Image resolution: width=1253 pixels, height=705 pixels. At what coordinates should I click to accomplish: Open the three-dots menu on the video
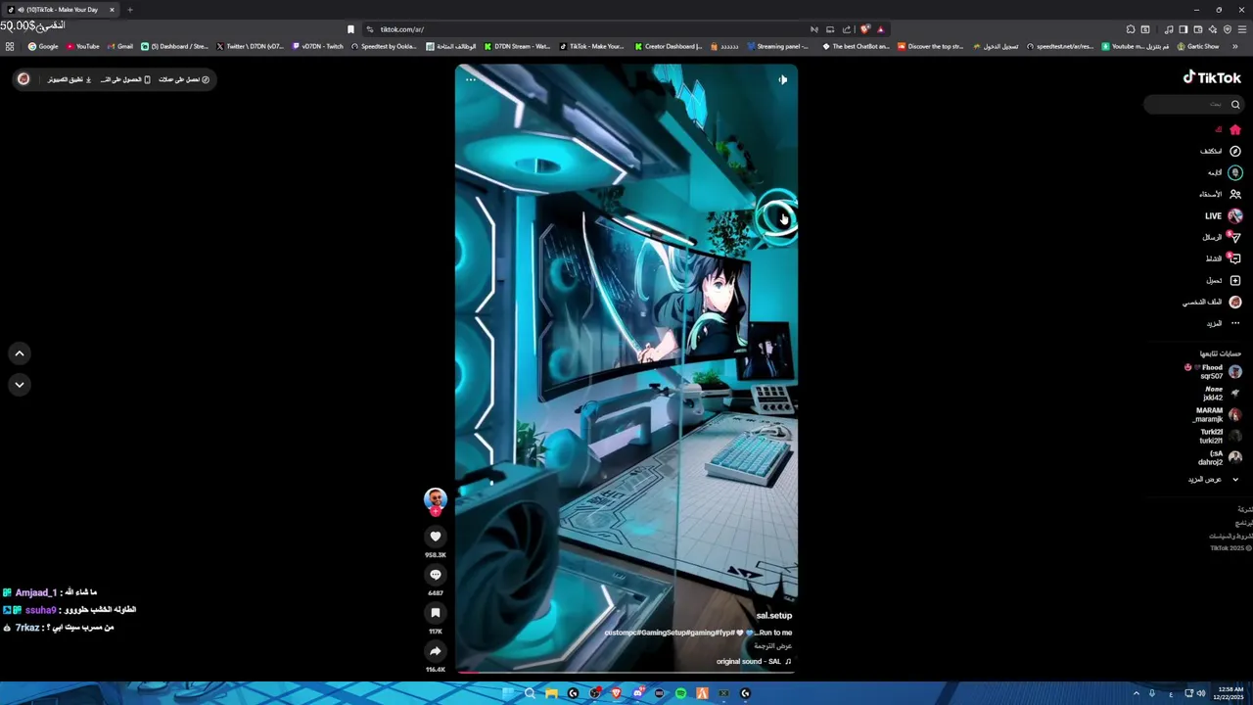pos(471,79)
